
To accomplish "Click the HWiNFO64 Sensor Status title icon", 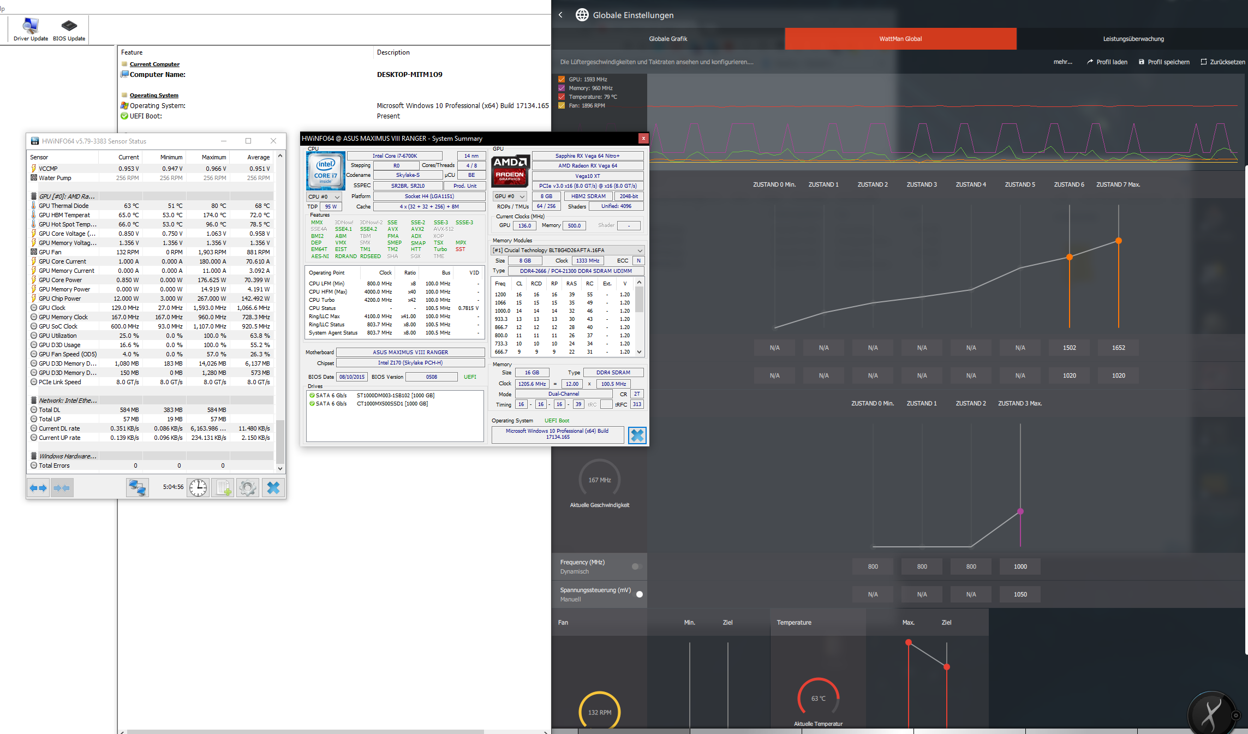I will (35, 141).
